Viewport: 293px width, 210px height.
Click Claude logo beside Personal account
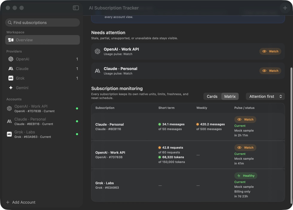[x=9, y=121]
